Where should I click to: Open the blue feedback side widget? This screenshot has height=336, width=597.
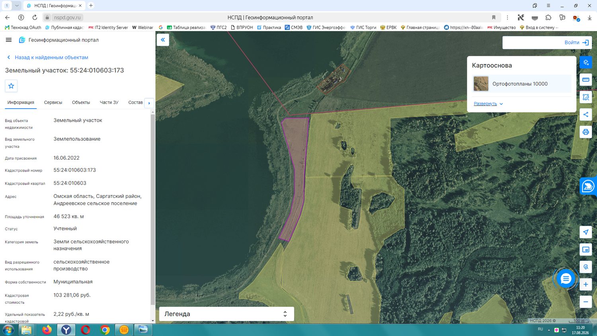click(x=588, y=186)
